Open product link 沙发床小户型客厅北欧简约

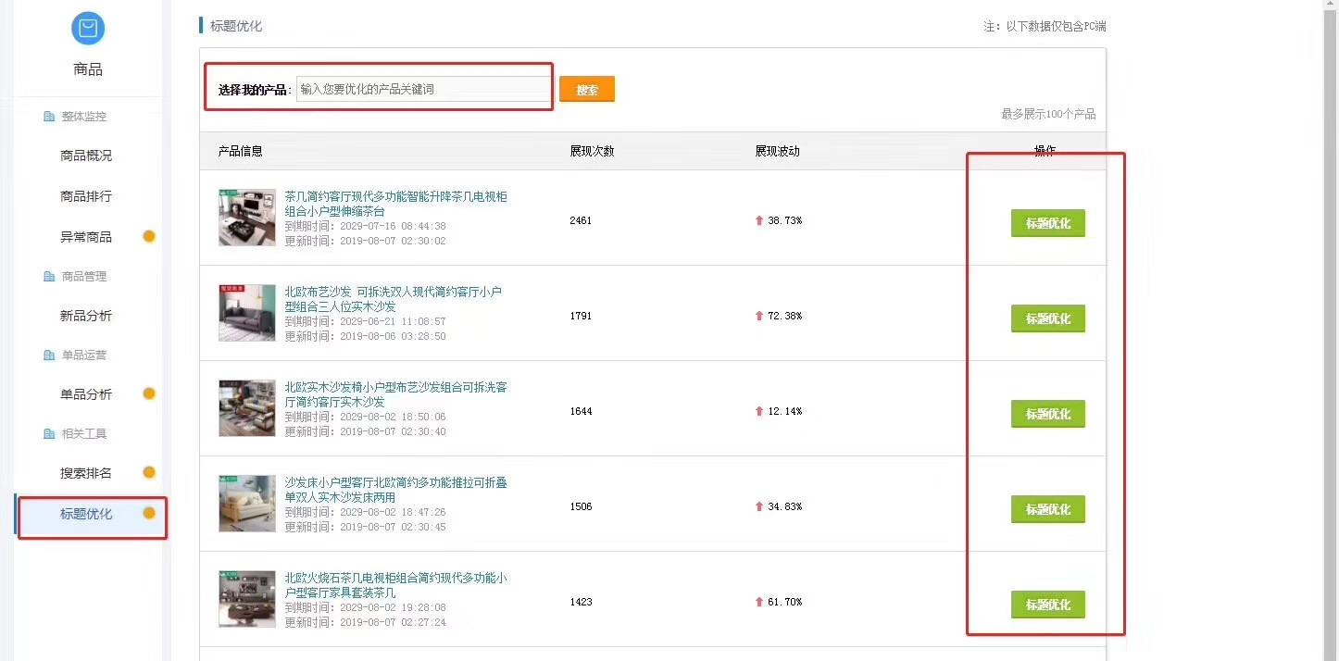[x=395, y=490]
